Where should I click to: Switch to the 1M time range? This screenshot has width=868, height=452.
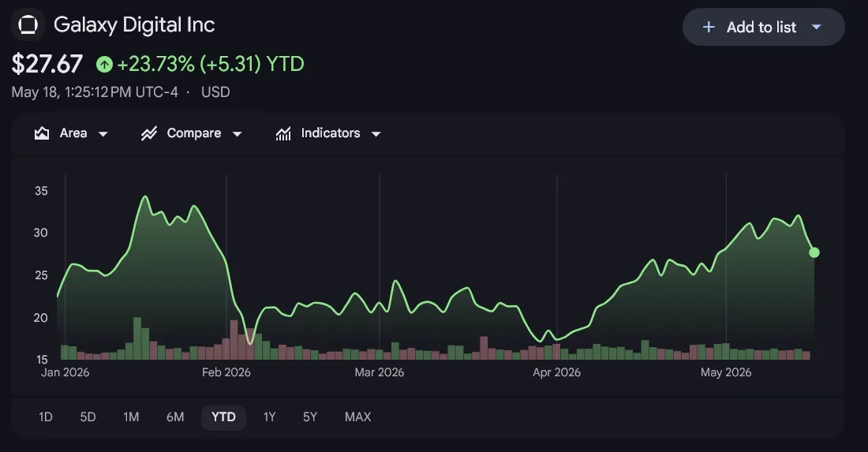point(131,417)
